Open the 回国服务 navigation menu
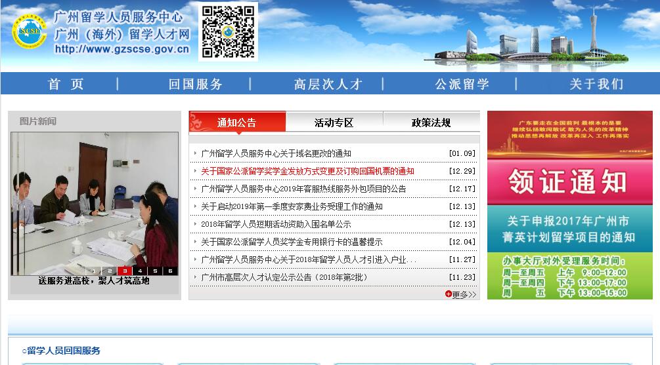Image resolution: width=660 pixels, height=365 pixels. (196, 84)
